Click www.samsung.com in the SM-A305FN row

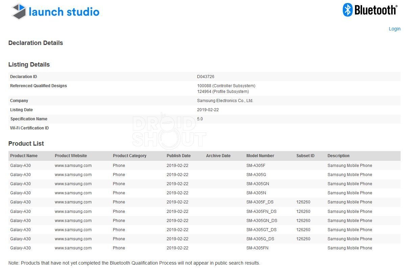tap(73, 248)
